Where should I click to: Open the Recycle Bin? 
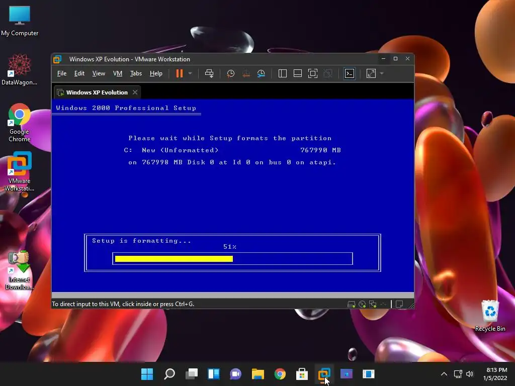point(490,316)
